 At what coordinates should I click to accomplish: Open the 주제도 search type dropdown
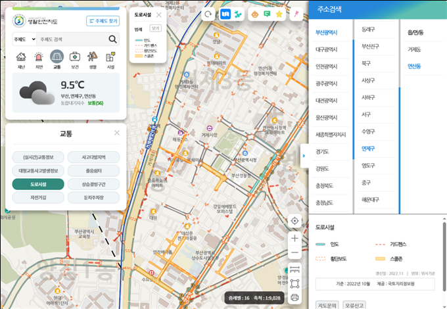(x=22, y=39)
